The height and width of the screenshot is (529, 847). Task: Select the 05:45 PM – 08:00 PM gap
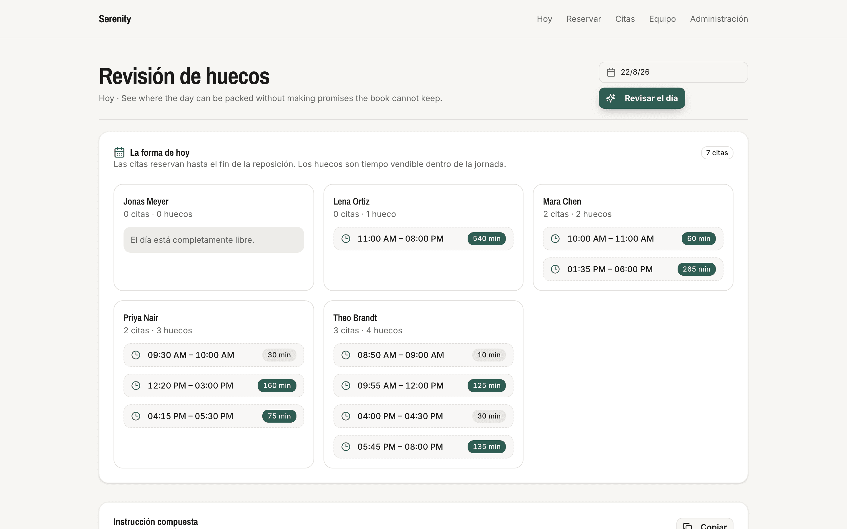point(423,447)
